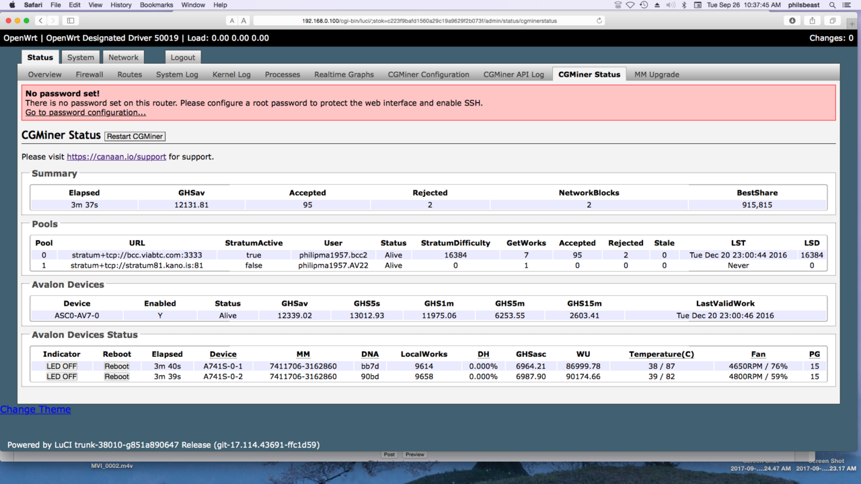Click the pool URL stratum+tcp://bcc.viabtc.com:3333

137,255
